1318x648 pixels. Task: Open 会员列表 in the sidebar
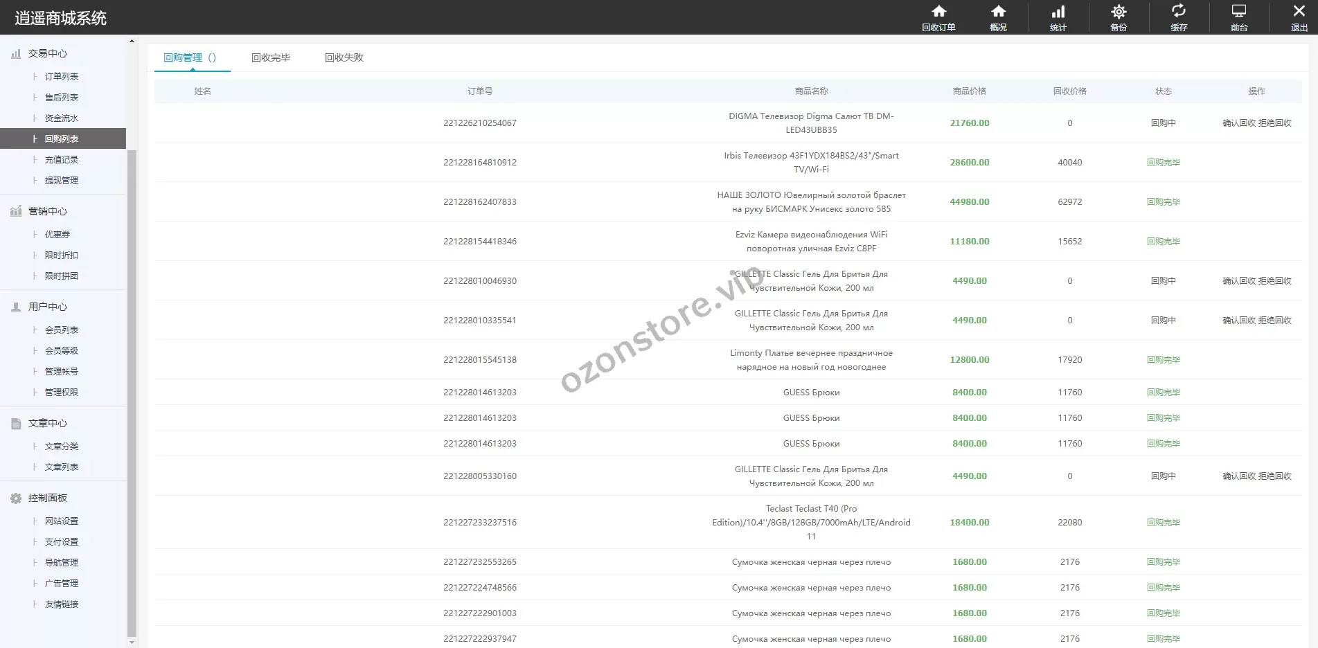[x=62, y=330]
